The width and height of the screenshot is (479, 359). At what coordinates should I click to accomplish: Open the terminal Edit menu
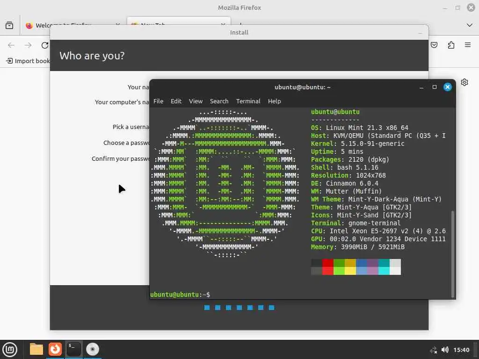pos(176,101)
